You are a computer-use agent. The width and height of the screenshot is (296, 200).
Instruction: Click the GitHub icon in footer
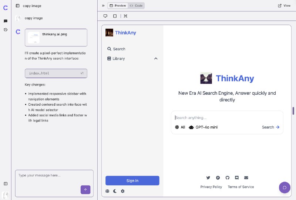pos(228,178)
